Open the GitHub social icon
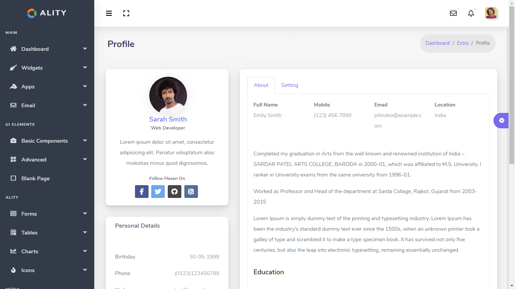Screen dimensions: 515x289 (175, 192)
